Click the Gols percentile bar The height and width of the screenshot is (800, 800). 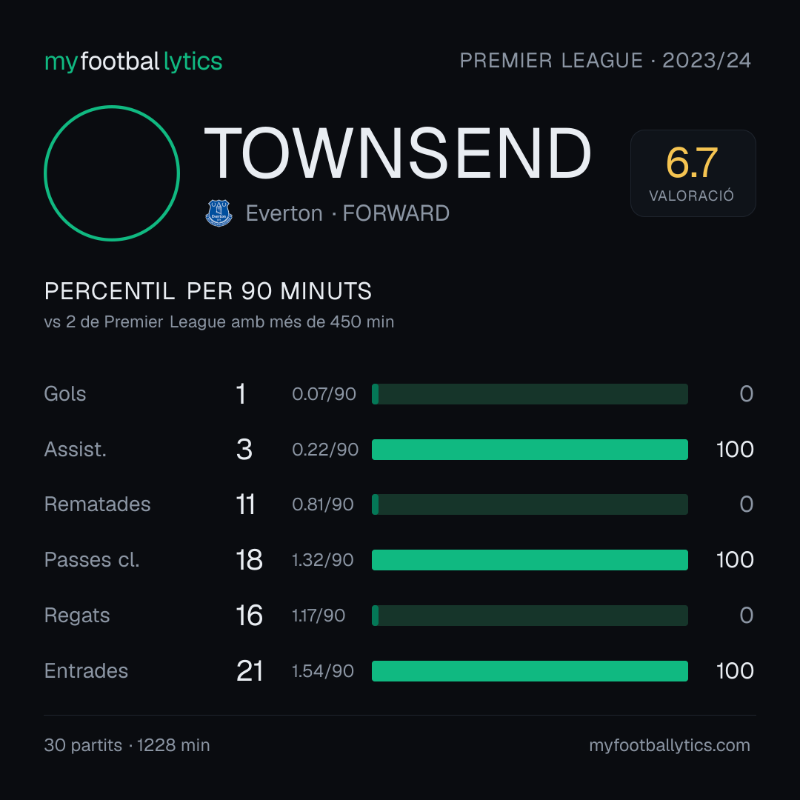[x=530, y=394]
